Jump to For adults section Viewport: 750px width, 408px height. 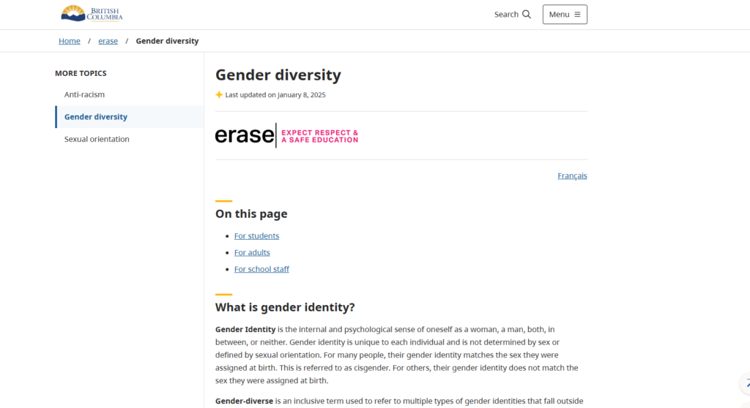(x=252, y=252)
